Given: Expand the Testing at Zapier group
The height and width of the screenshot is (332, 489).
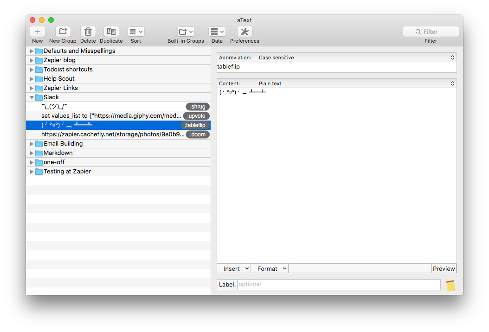Looking at the screenshot, I should 32,172.
